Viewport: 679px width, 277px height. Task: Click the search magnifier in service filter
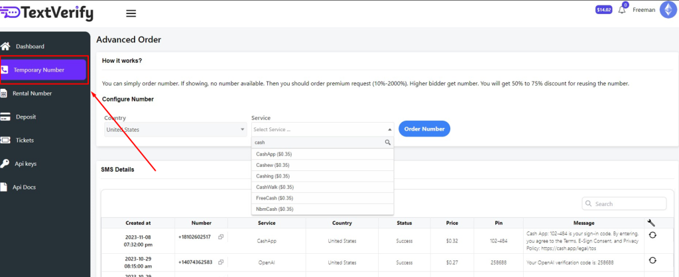pyautogui.click(x=389, y=142)
